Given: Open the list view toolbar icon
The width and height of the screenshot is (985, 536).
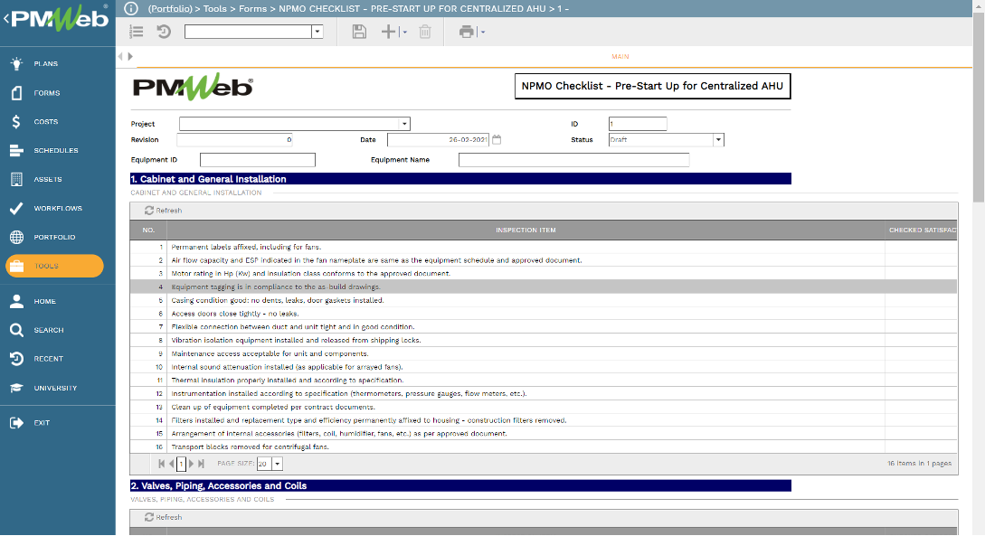Looking at the screenshot, I should (137, 32).
